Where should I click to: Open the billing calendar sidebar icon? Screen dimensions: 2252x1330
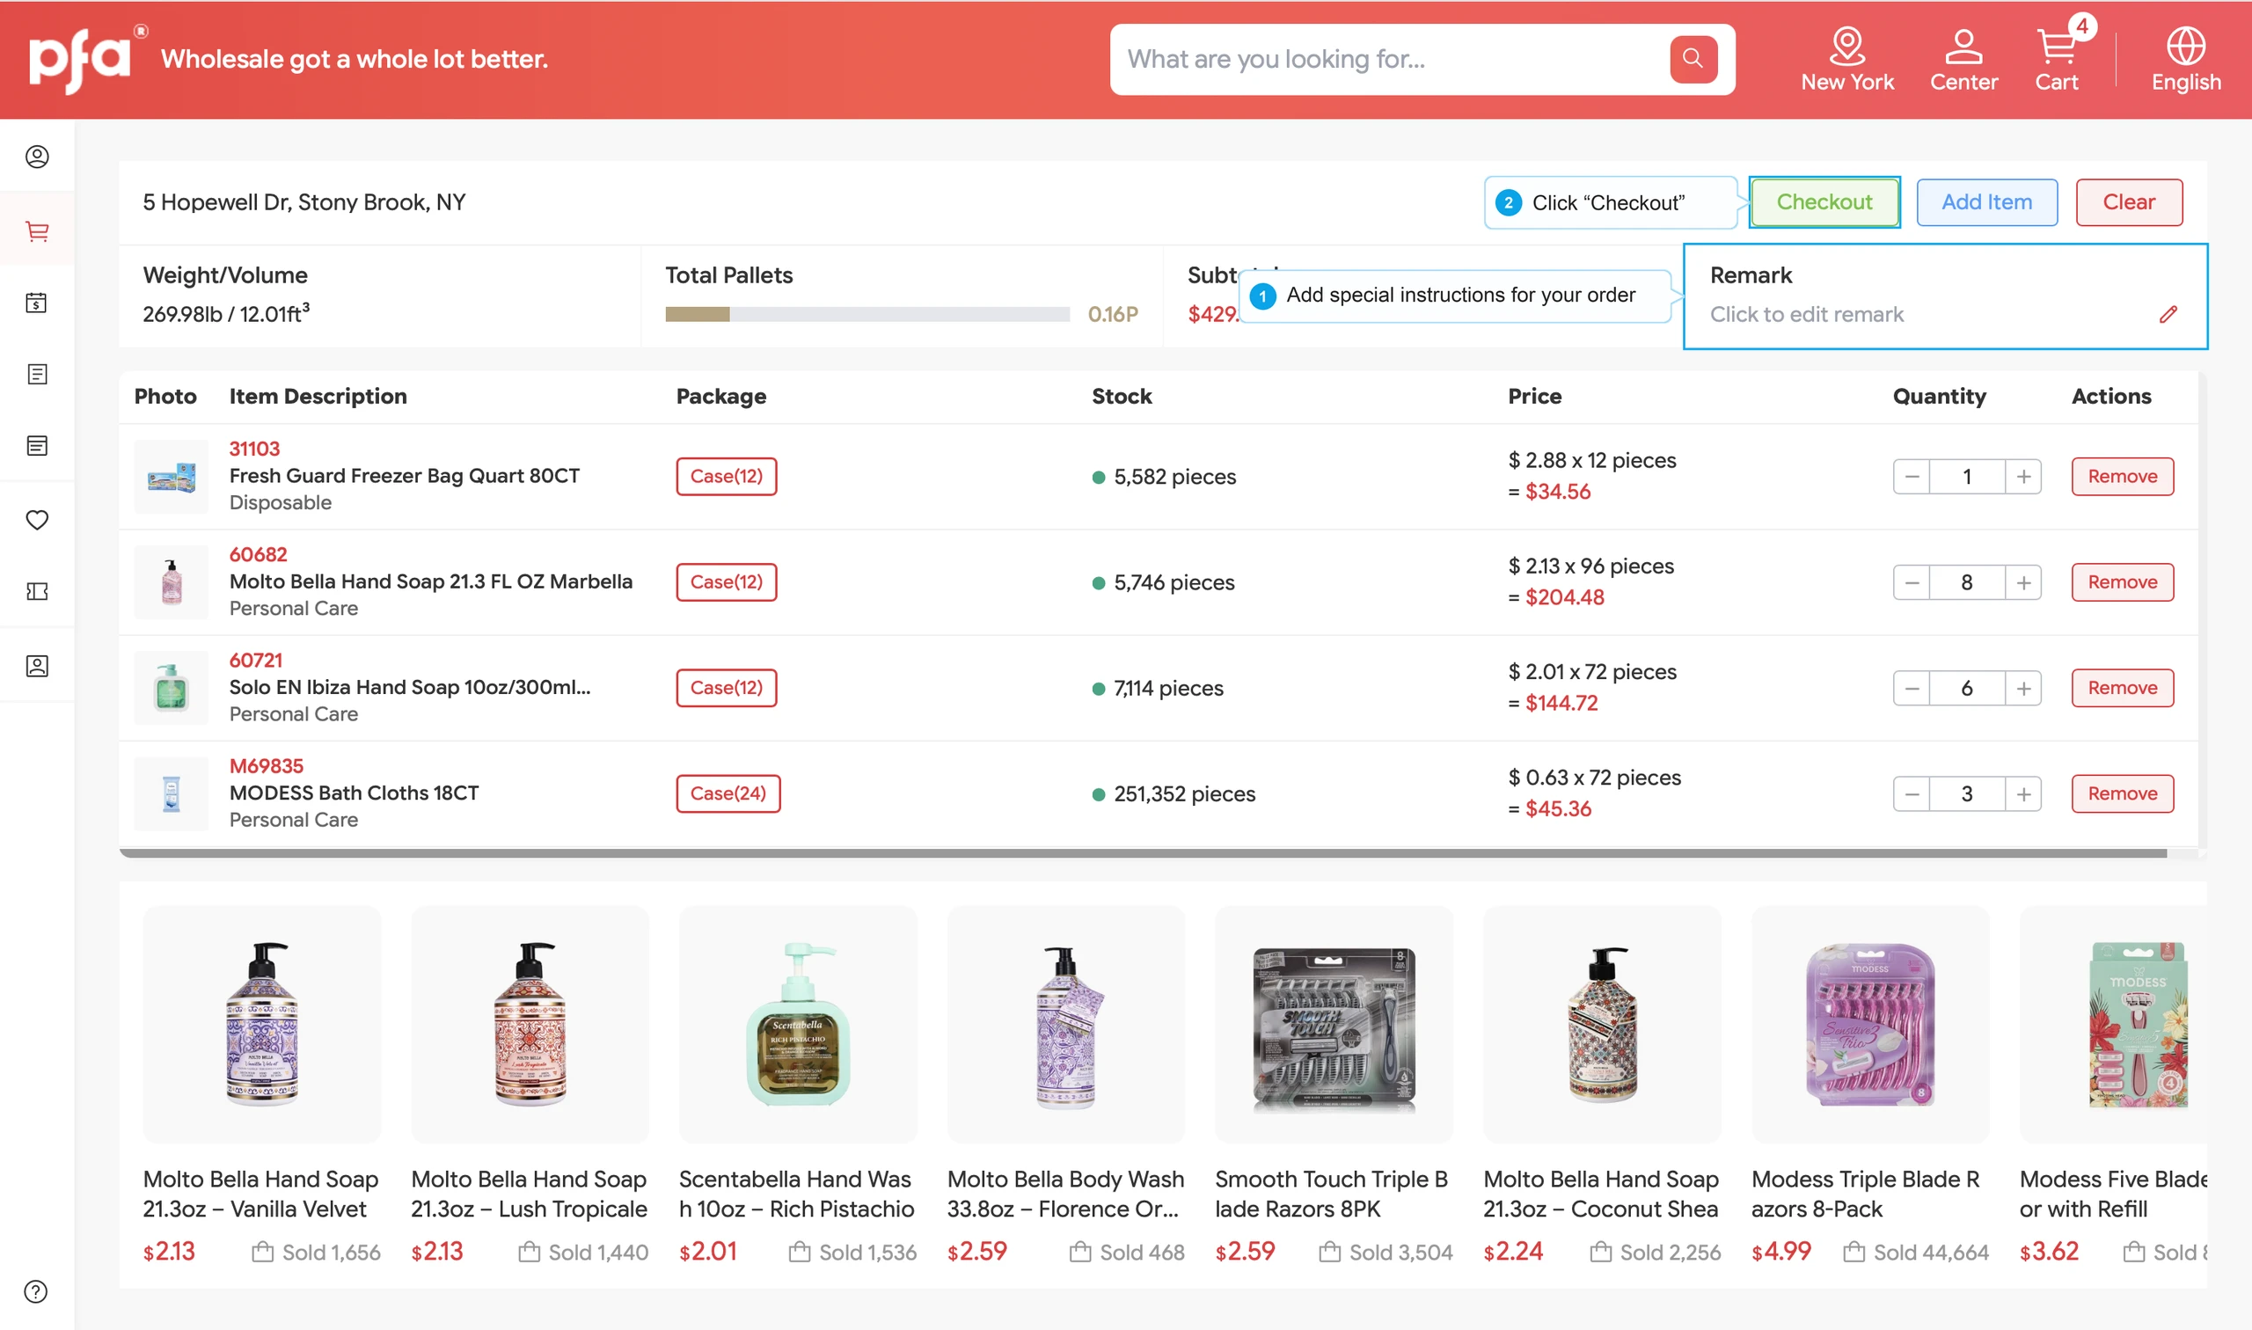(37, 302)
